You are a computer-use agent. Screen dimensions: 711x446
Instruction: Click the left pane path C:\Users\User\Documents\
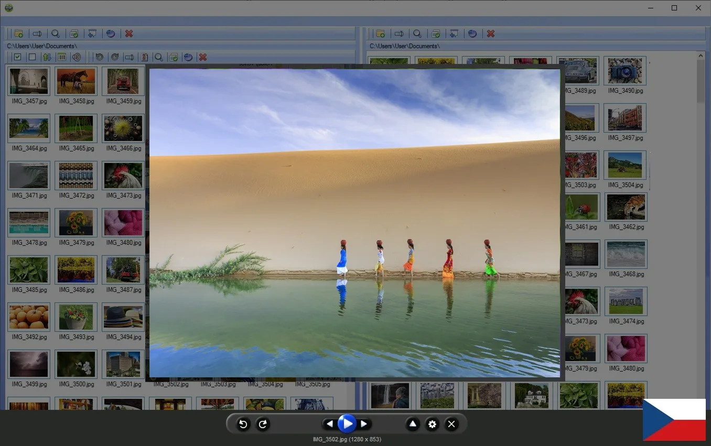click(x=42, y=46)
